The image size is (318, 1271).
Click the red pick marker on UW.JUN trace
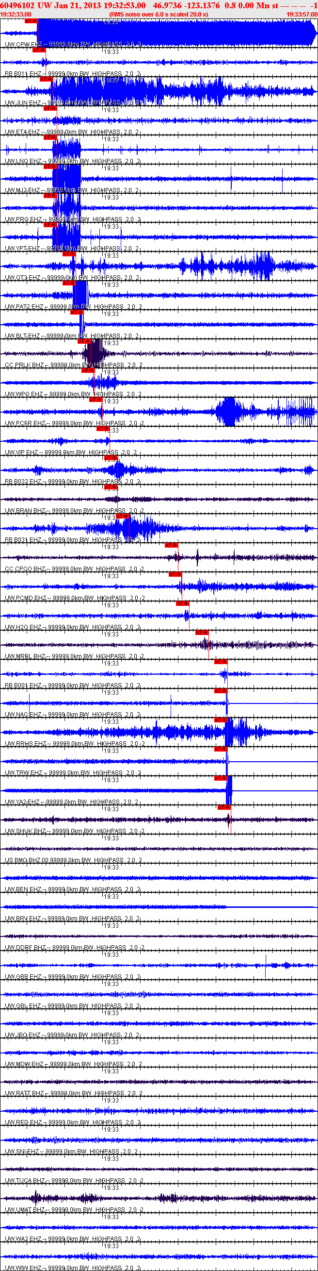(46, 79)
